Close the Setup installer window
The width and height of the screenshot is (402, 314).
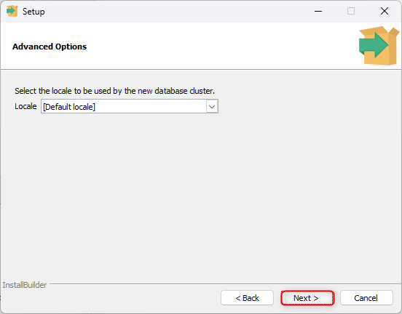385,11
